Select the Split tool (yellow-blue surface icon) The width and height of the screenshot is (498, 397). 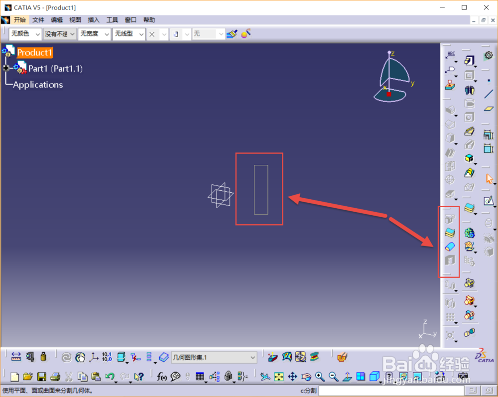[450, 233]
